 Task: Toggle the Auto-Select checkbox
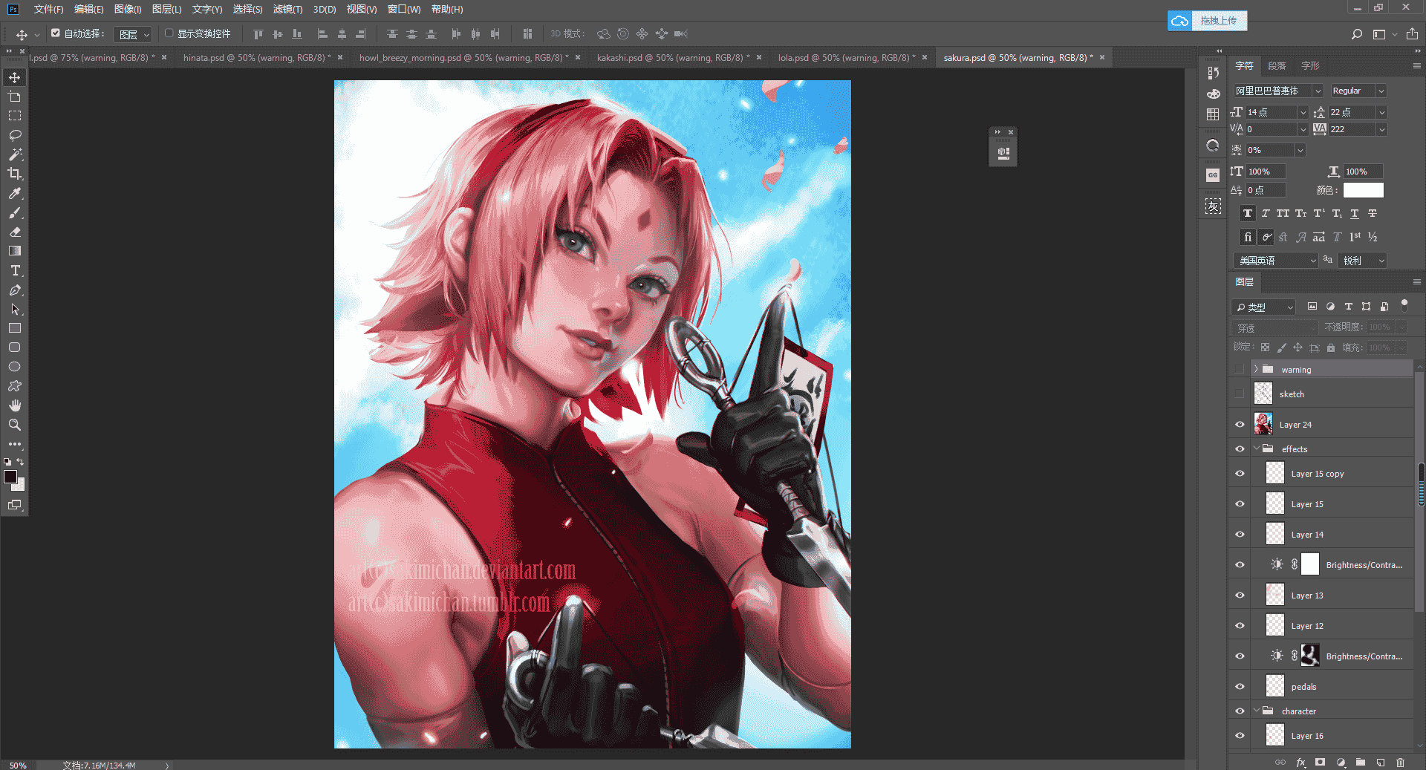[56, 33]
